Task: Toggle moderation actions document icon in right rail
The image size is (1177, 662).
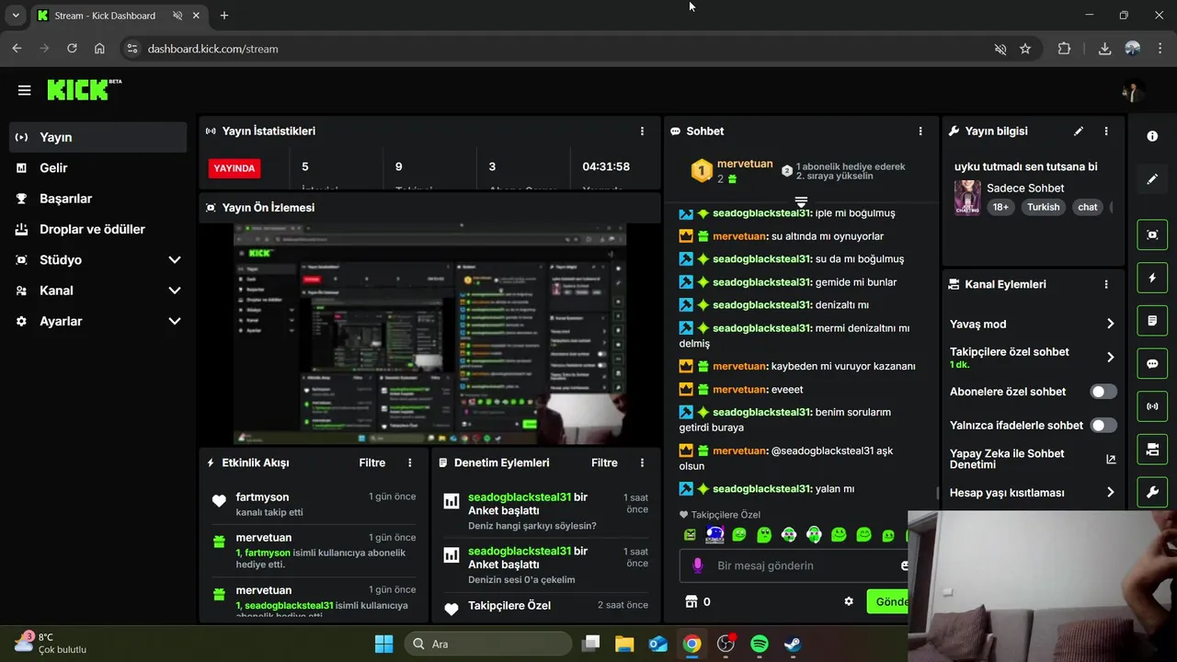Action: pos(1152,321)
